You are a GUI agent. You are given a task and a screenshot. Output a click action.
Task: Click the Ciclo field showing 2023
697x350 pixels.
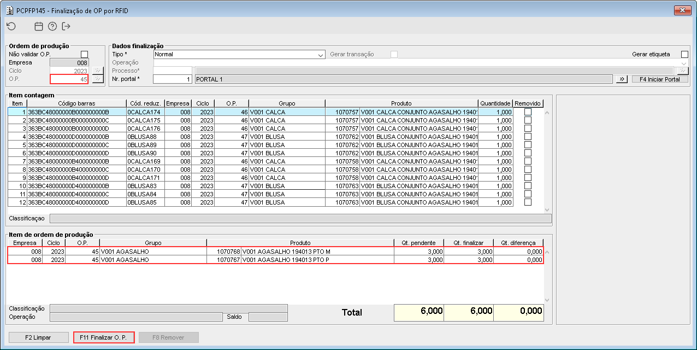69,71
